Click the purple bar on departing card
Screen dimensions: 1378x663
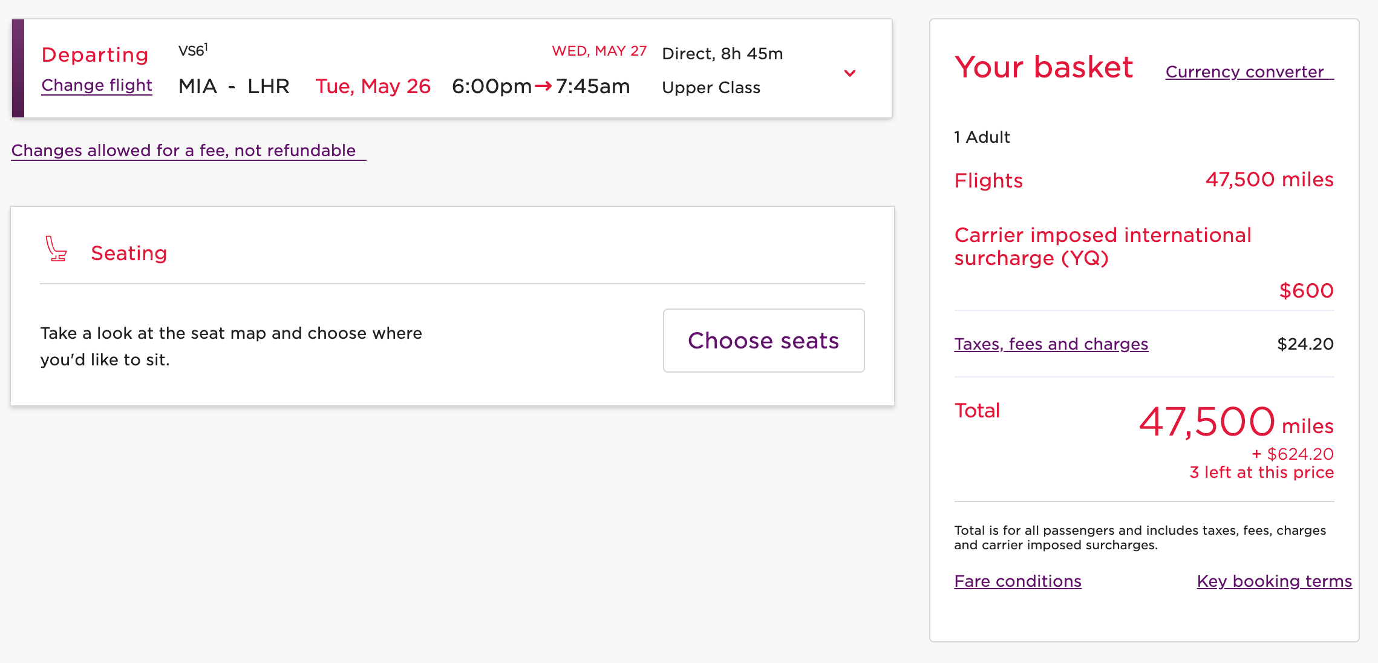point(18,68)
